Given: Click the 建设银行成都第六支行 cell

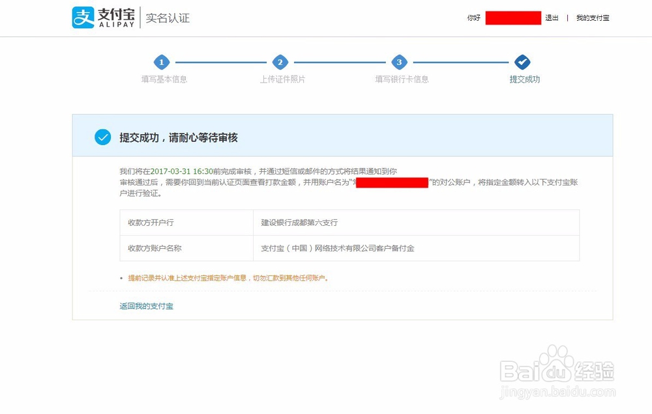Looking at the screenshot, I should pyautogui.click(x=416, y=223).
